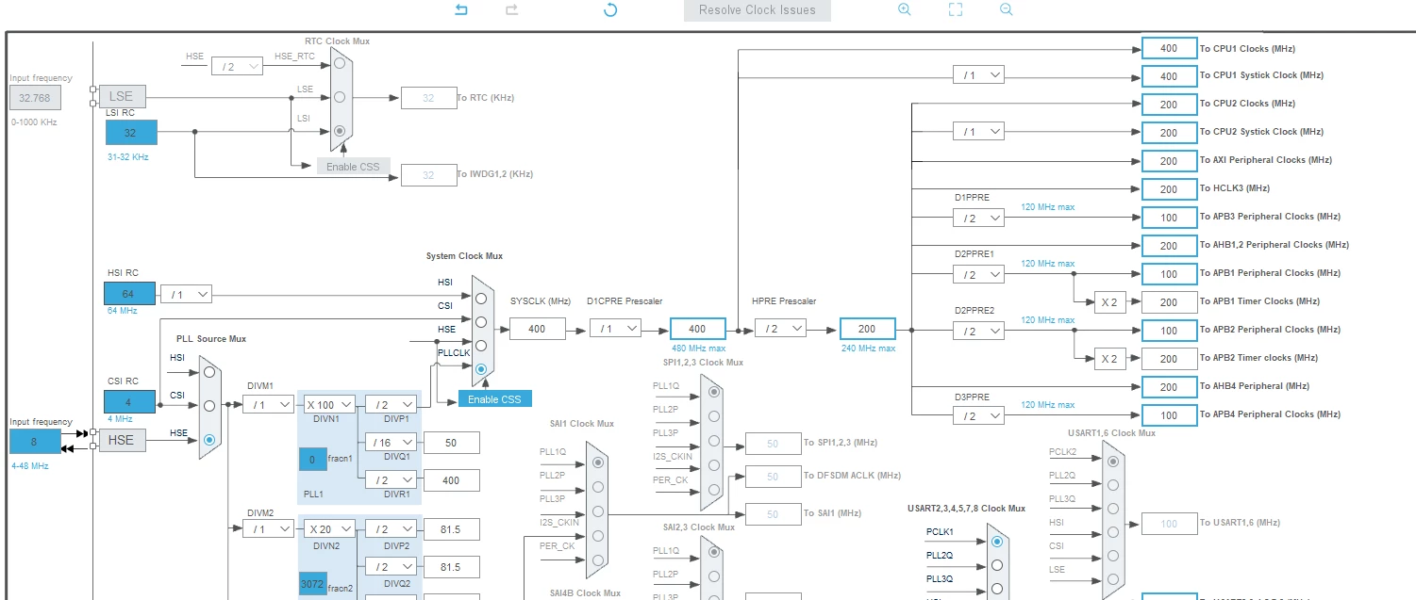Open the DIVQ1 /16 dropdown
This screenshot has width=1416, height=600.
(391, 442)
